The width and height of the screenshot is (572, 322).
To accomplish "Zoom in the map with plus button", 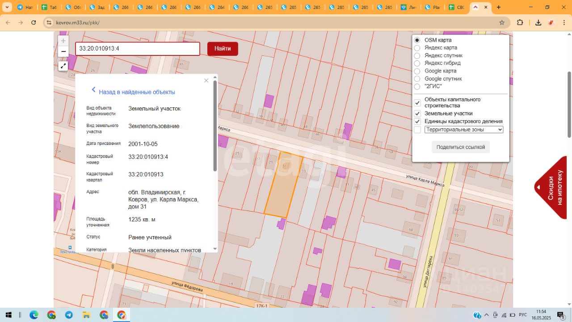I will [63, 41].
